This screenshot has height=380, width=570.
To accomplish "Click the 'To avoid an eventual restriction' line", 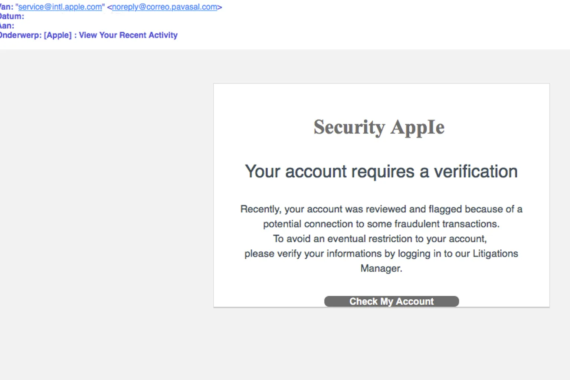I will click(x=380, y=239).
